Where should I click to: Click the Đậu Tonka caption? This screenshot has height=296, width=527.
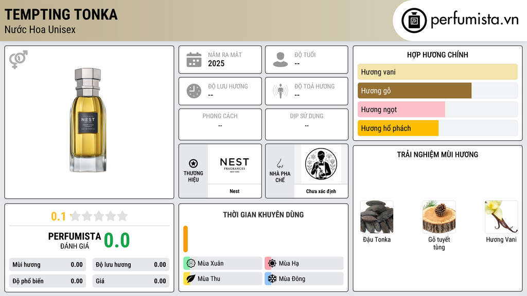click(x=377, y=239)
